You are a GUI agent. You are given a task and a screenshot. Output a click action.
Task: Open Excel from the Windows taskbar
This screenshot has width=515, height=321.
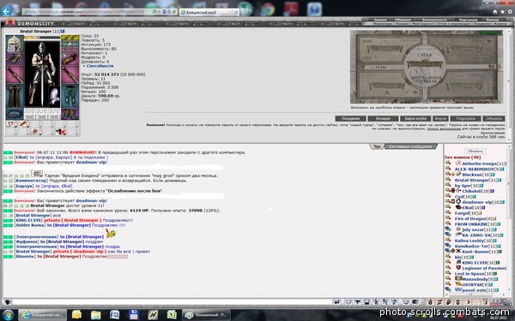(172, 315)
